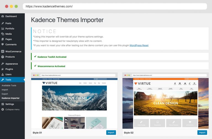The height and width of the screenshot is (139, 212).
Task: Select Export under Tools submenu
Action: pos(5,94)
